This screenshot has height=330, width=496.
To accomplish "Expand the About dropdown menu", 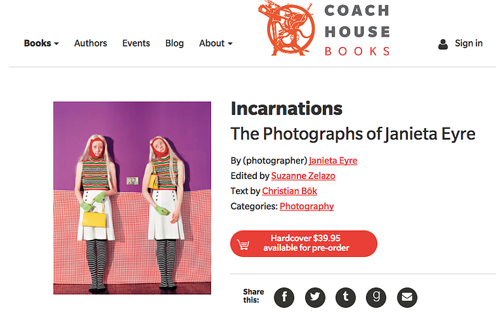I will point(216,43).
